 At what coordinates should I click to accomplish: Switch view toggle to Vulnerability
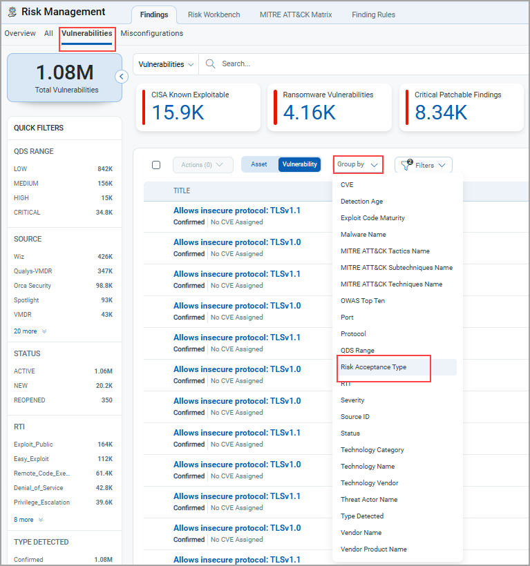299,164
